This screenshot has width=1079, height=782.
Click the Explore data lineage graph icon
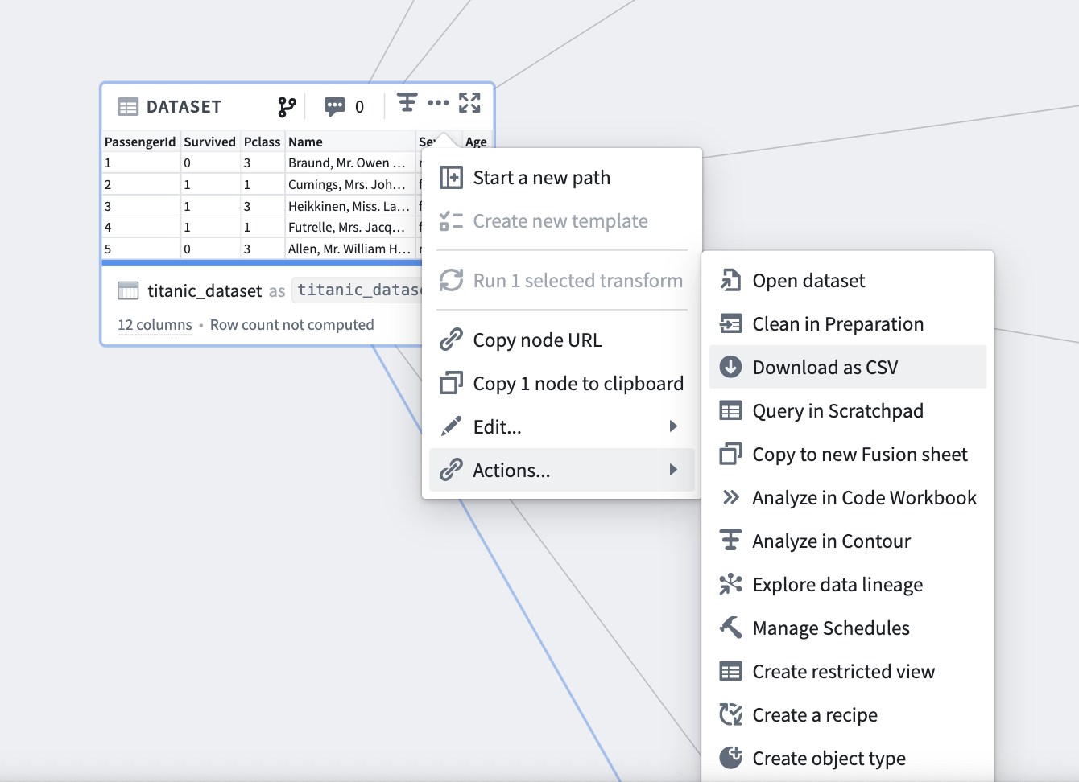point(730,584)
